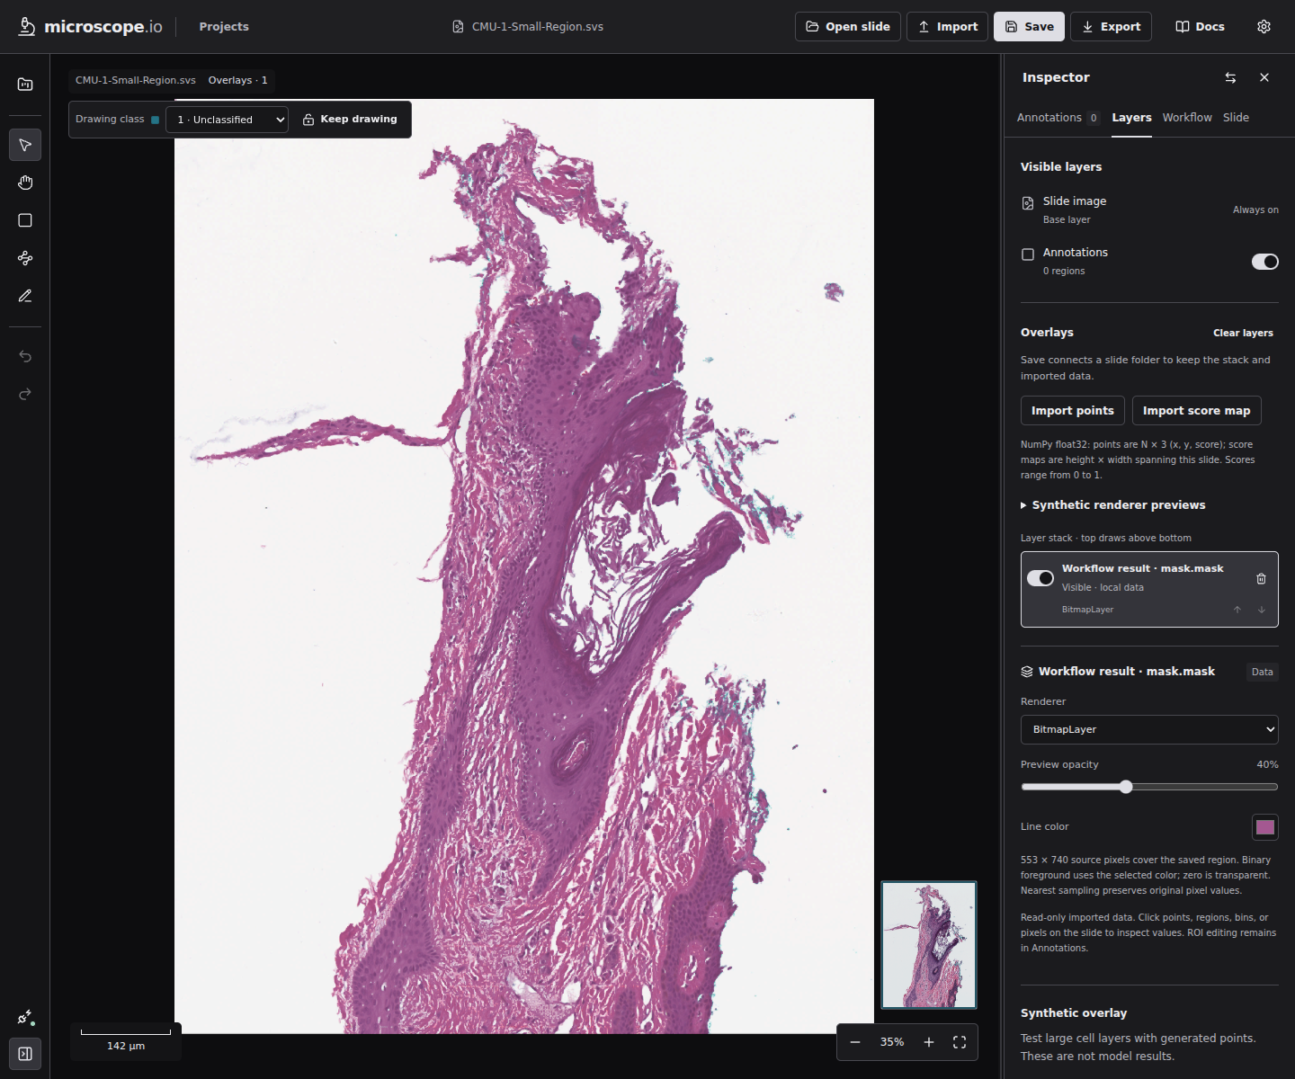The height and width of the screenshot is (1079, 1295).
Task: Switch to the Annotations tab
Action: 1058,118
